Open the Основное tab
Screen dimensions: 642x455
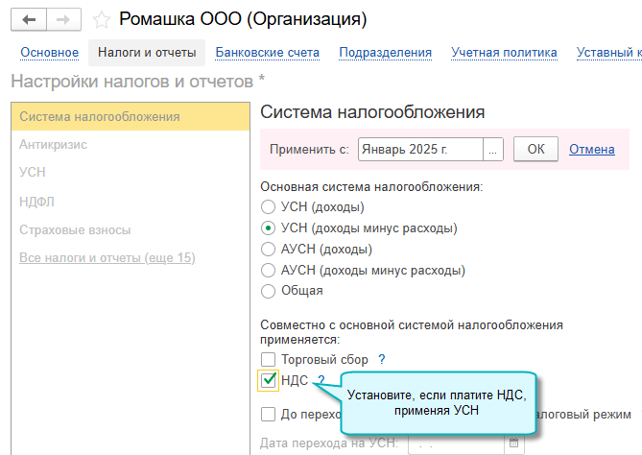click(49, 53)
